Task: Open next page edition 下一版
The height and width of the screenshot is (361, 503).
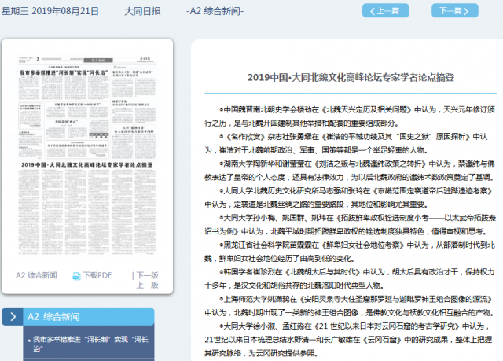Action: (147, 275)
